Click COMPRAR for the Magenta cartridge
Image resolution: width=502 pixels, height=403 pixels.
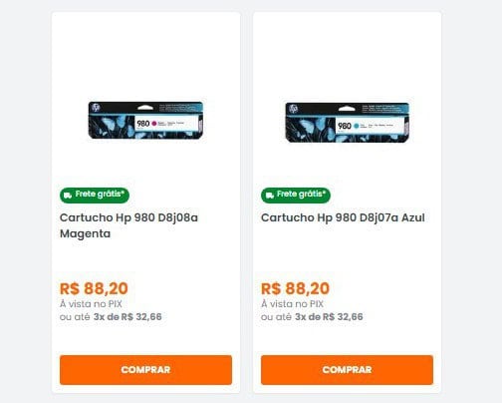tap(145, 370)
